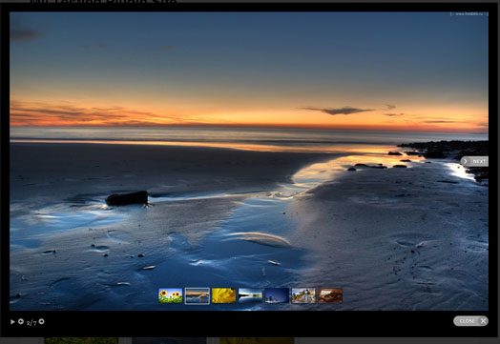Click the round button after the 2/7 counter
The height and width of the screenshot is (344, 500).
point(41,321)
